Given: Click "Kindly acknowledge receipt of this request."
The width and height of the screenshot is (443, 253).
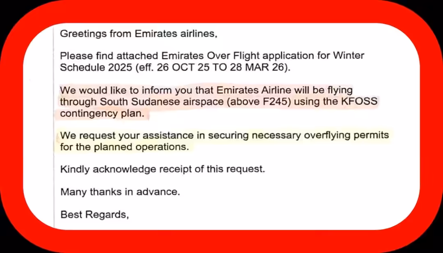Looking at the screenshot, I should pos(162,169).
